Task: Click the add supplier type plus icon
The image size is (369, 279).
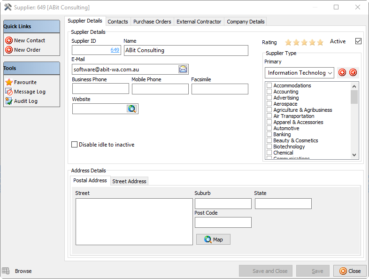Action: coord(342,72)
